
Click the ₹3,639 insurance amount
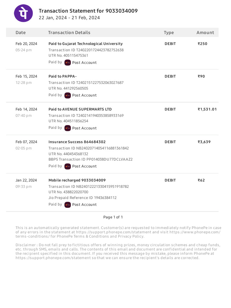pos(204,142)
